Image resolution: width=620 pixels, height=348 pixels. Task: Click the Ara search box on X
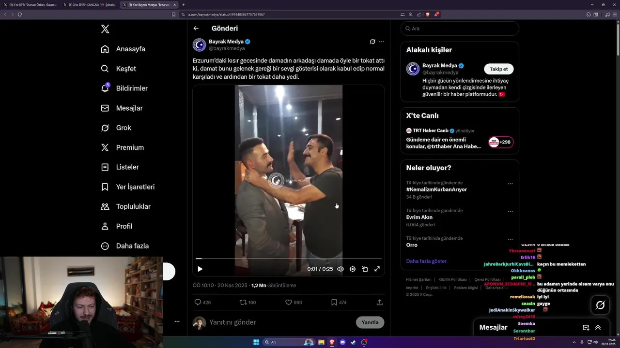coord(460,29)
